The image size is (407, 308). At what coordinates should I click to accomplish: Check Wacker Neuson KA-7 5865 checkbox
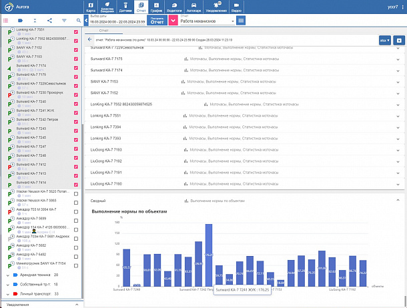76,203
